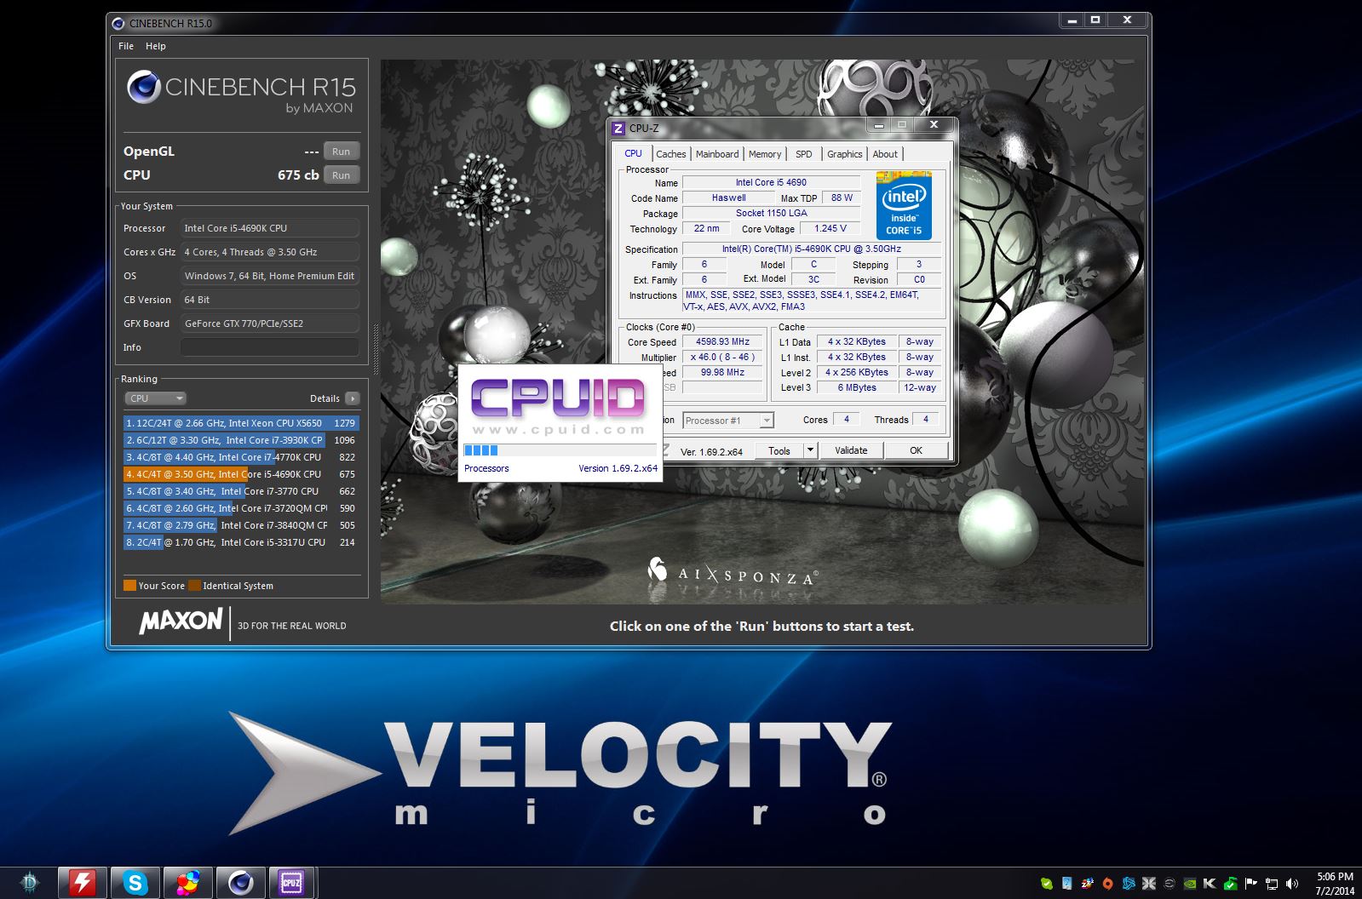Open the EVGA tray icon
Screen dimensions: 1362x899
1169,884
